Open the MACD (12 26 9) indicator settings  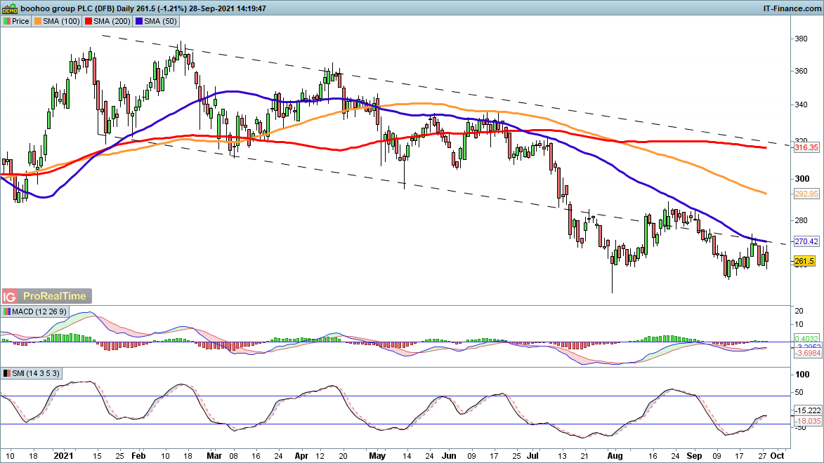(39, 311)
